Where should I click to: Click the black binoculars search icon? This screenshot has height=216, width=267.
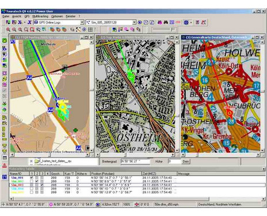coord(166,22)
